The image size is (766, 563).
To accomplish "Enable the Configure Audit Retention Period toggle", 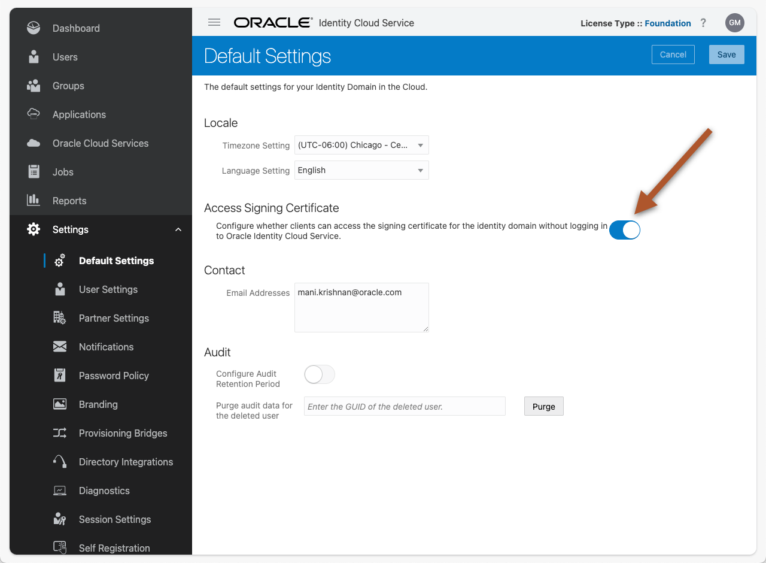I will pos(320,374).
